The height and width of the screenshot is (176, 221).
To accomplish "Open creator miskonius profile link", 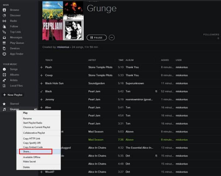I will coord(63,47).
